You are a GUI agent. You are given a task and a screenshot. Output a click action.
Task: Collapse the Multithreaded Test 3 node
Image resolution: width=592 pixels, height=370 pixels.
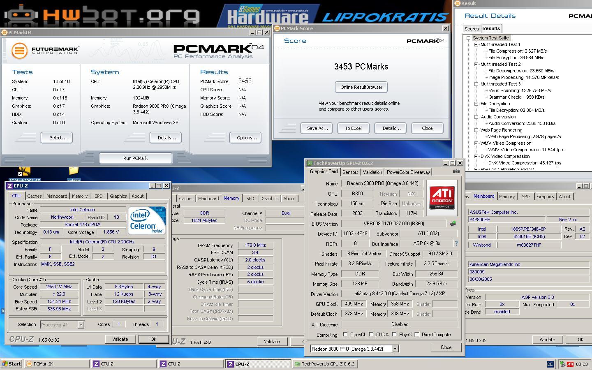point(476,84)
